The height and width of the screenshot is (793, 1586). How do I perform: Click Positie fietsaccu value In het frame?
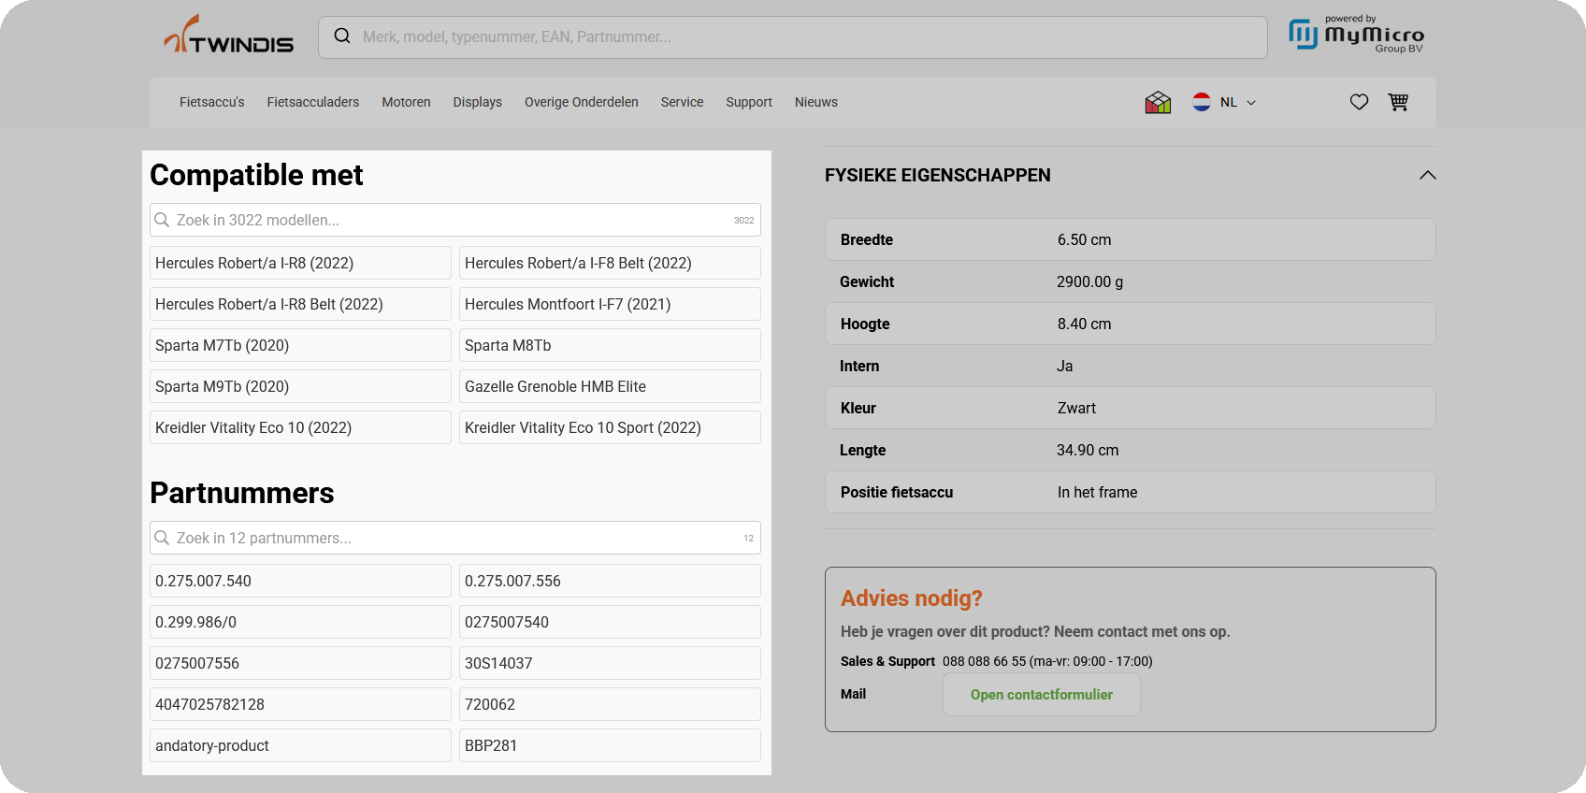tap(1097, 492)
